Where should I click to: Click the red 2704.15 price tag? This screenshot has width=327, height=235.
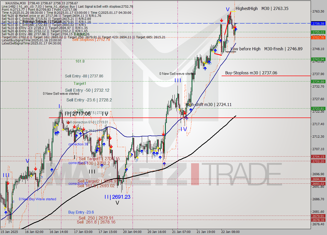pos(318,157)
